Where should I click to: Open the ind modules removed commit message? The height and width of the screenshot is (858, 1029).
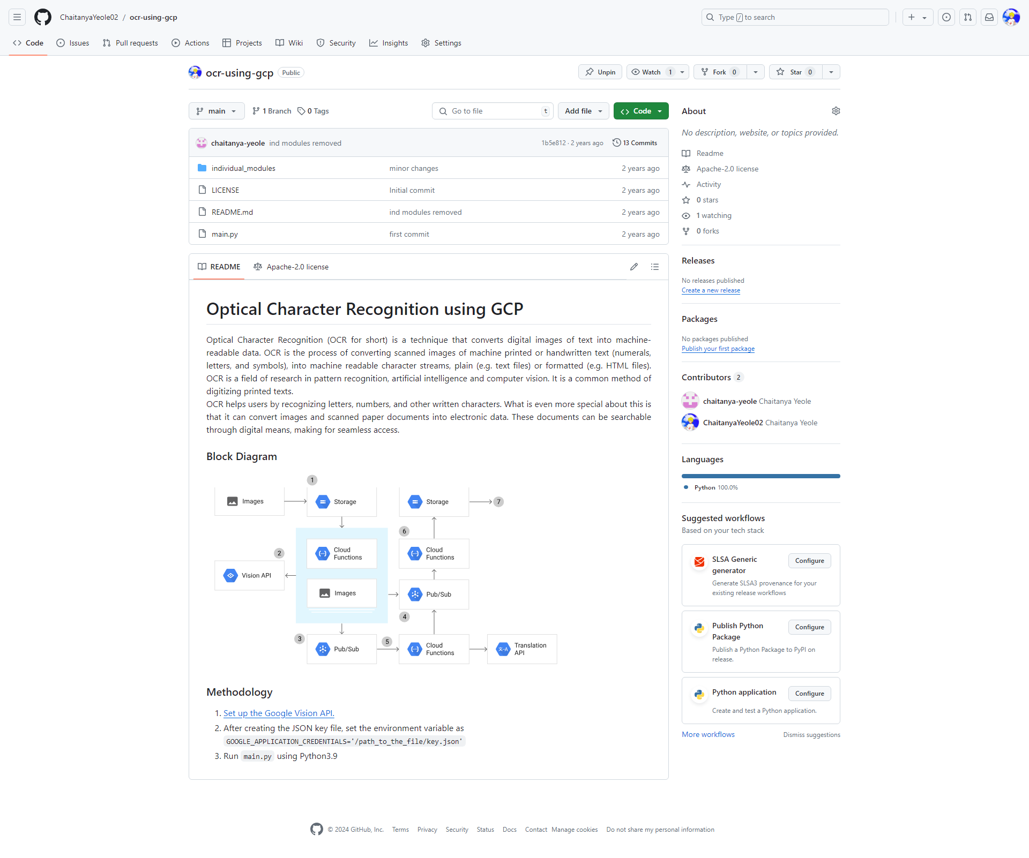coord(305,143)
